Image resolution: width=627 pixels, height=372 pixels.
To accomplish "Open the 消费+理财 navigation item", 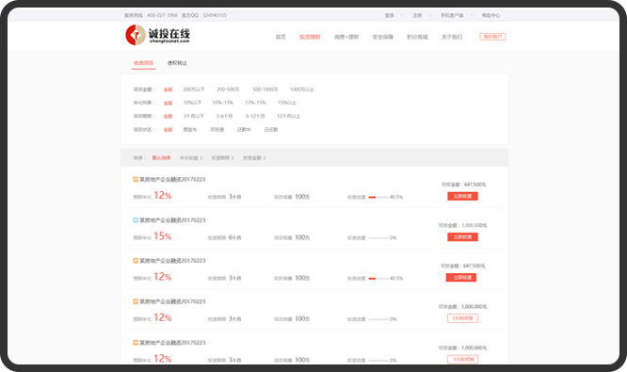I will (x=346, y=37).
